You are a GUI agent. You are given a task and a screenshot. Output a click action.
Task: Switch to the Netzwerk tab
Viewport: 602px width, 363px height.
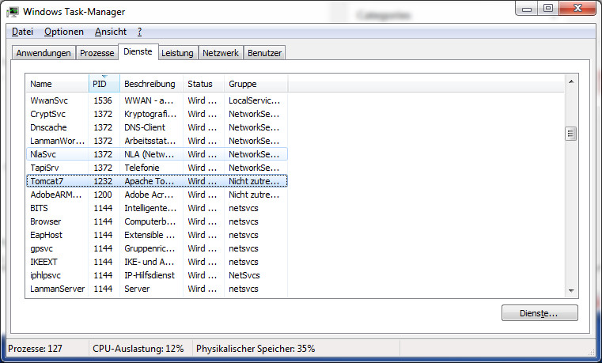point(221,53)
